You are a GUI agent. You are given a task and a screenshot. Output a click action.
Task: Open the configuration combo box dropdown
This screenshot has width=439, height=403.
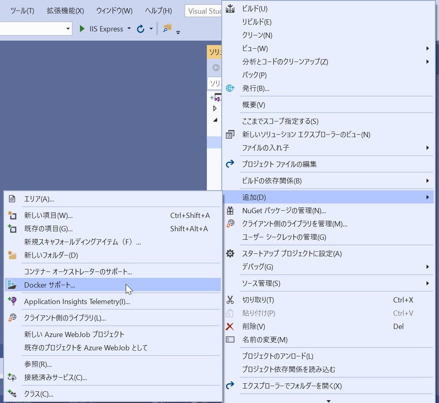click(67, 29)
